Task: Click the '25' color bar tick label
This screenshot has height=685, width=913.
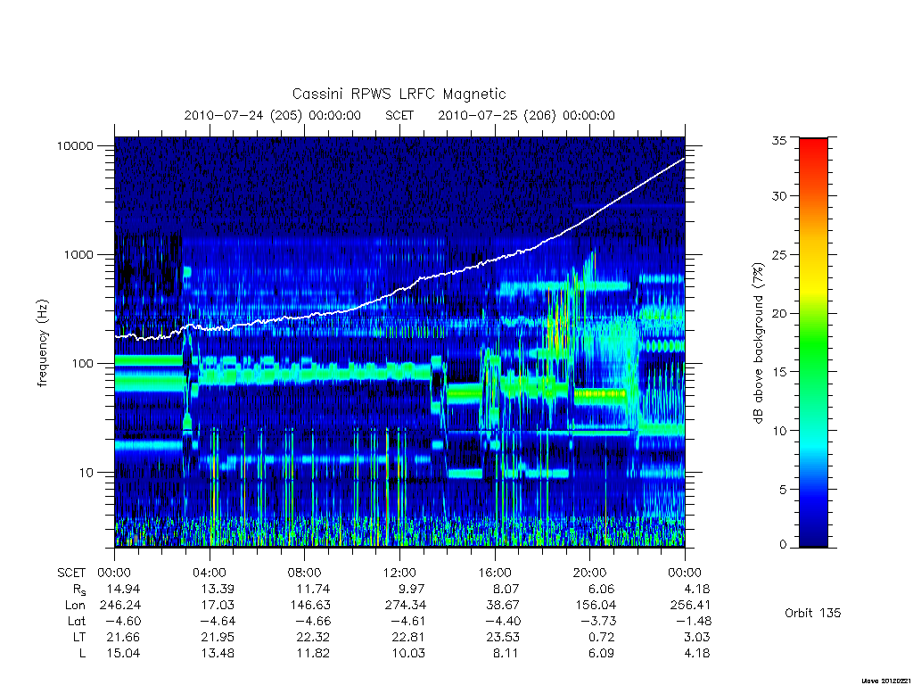Action: click(x=778, y=254)
